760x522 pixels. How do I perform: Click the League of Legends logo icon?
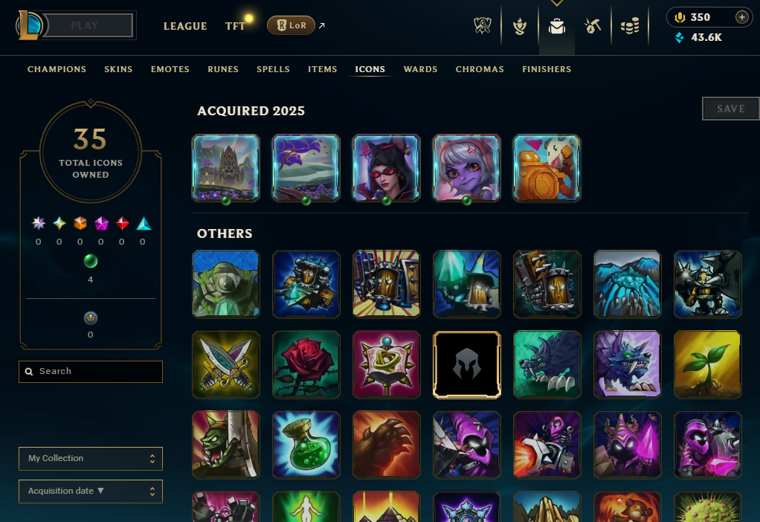(x=30, y=25)
